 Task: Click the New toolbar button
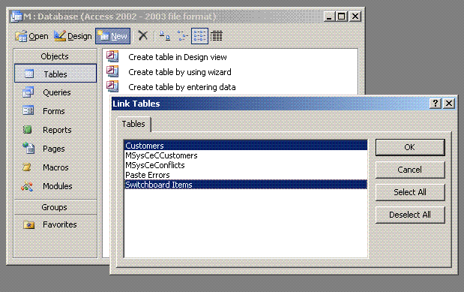[x=112, y=36]
